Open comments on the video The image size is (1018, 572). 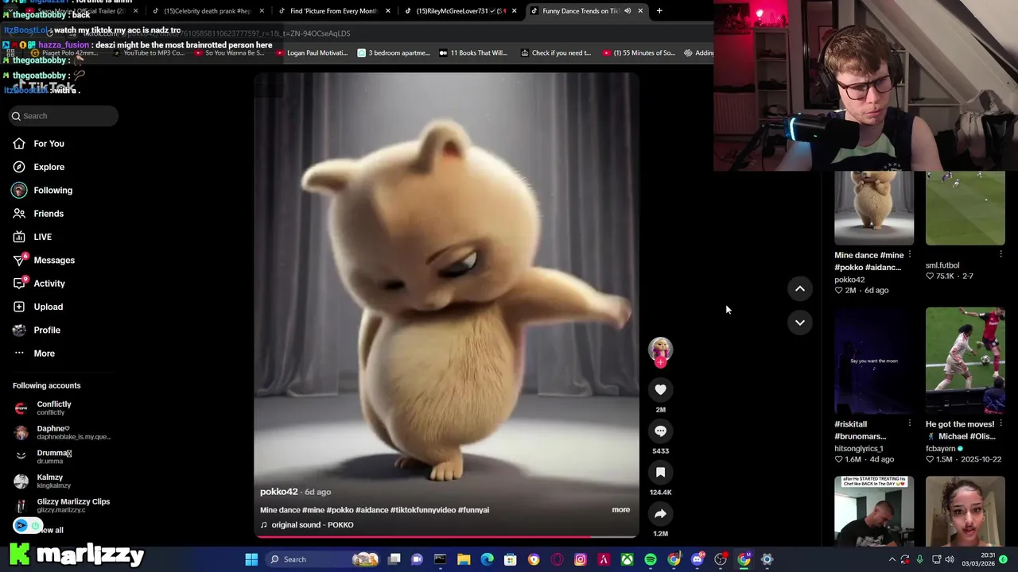pyautogui.click(x=660, y=431)
